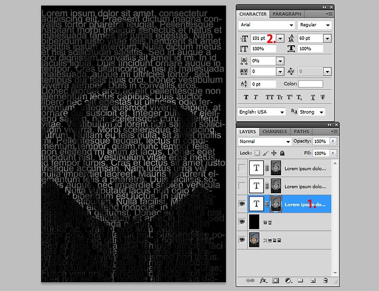The height and width of the screenshot is (291, 379).
Task: Open the Character panel flyout menu
Action: [329, 14]
